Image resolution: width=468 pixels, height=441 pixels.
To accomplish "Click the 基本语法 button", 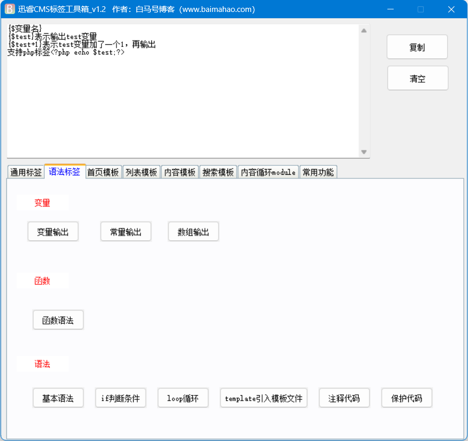I will click(58, 398).
